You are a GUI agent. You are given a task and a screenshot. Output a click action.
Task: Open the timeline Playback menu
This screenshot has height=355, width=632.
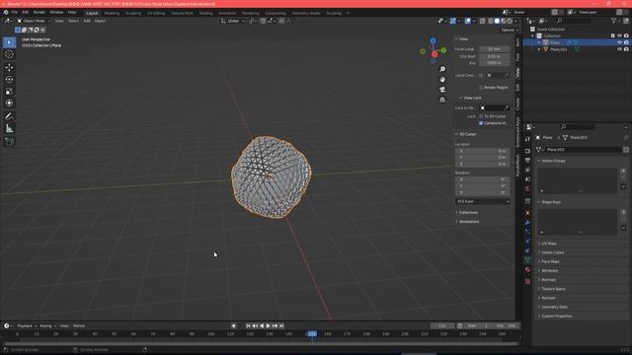27,326
